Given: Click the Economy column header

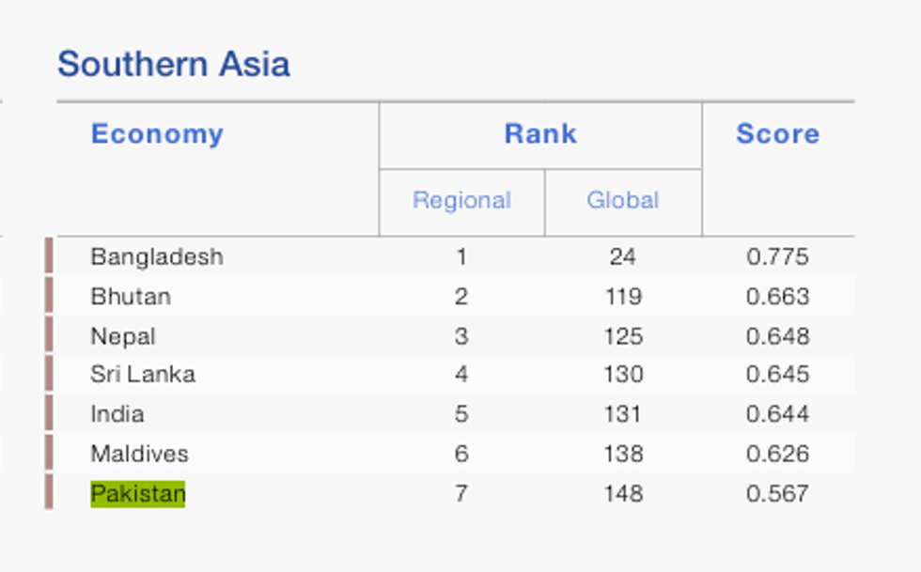Looking at the screenshot, I should tap(157, 134).
